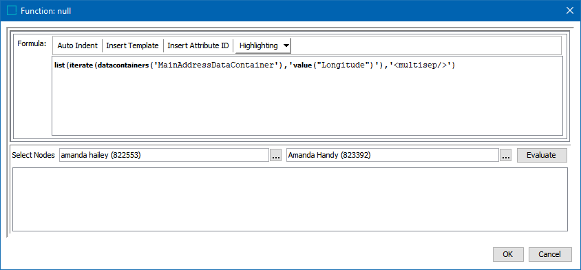Click the arrow beside Highlighting

pyautogui.click(x=286, y=46)
